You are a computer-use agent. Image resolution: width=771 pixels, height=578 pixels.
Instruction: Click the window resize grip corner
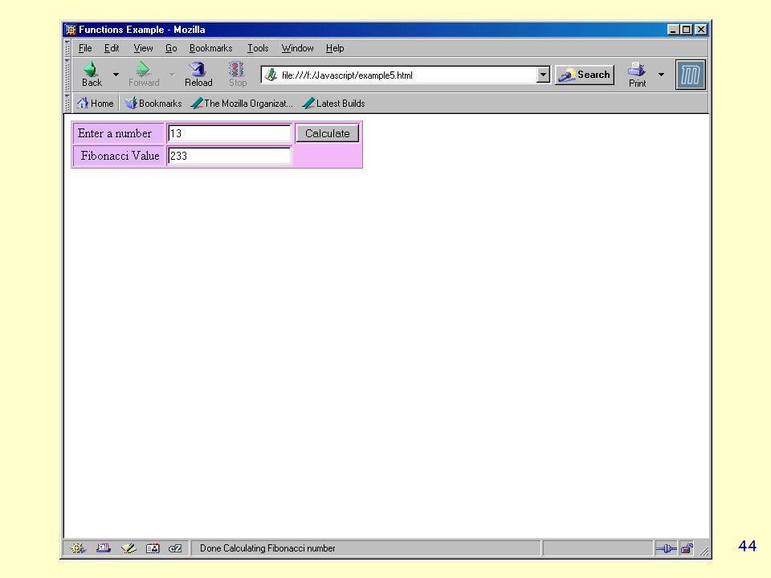click(704, 551)
